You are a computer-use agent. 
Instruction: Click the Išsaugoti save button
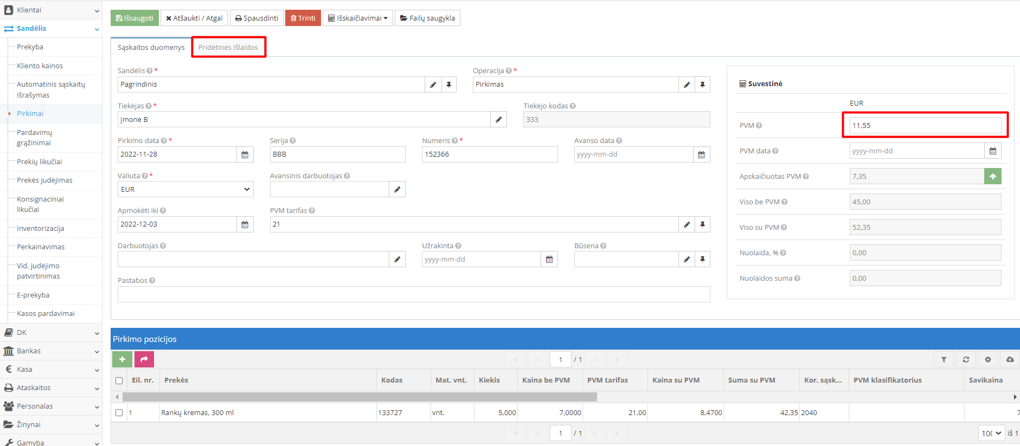[134, 18]
